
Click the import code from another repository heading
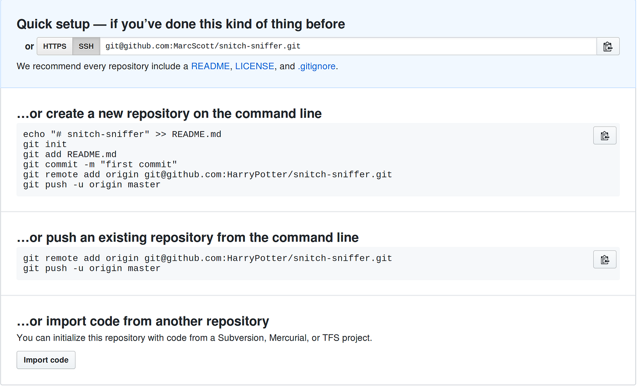click(143, 321)
